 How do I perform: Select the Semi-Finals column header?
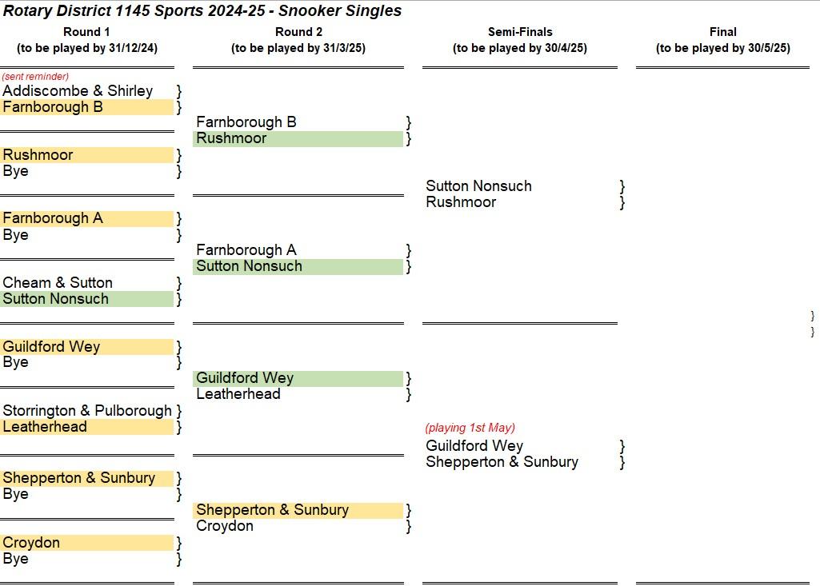(520, 40)
